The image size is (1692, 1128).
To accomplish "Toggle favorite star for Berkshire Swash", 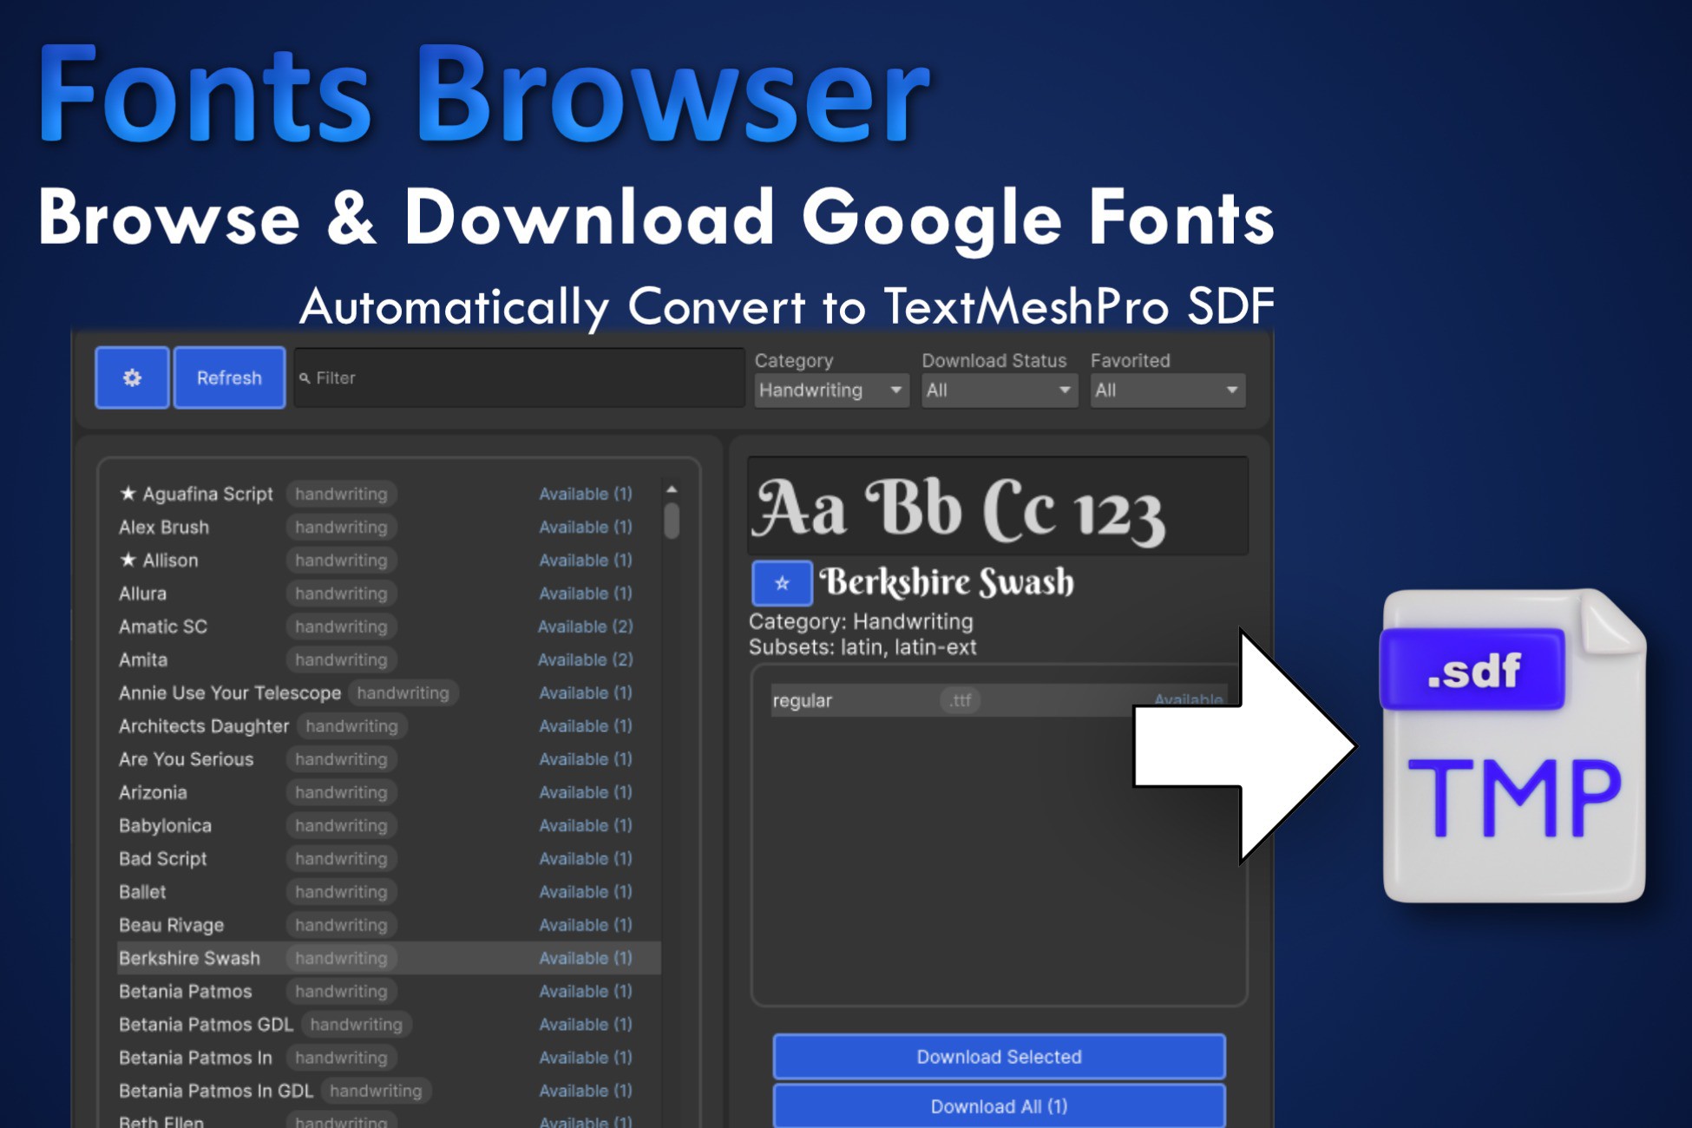I will pos(782,583).
